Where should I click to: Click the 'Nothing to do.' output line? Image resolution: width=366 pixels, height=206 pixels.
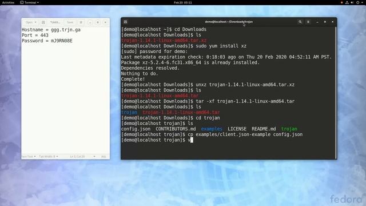coord(140,74)
